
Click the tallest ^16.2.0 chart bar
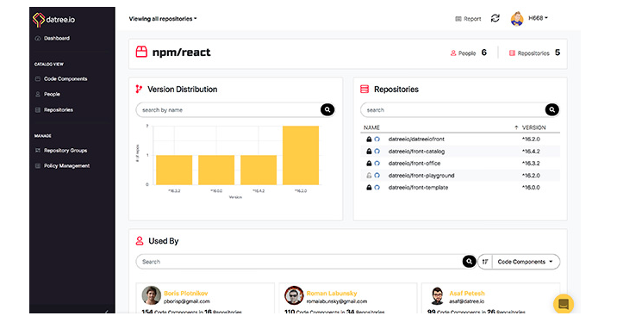pyautogui.click(x=301, y=155)
